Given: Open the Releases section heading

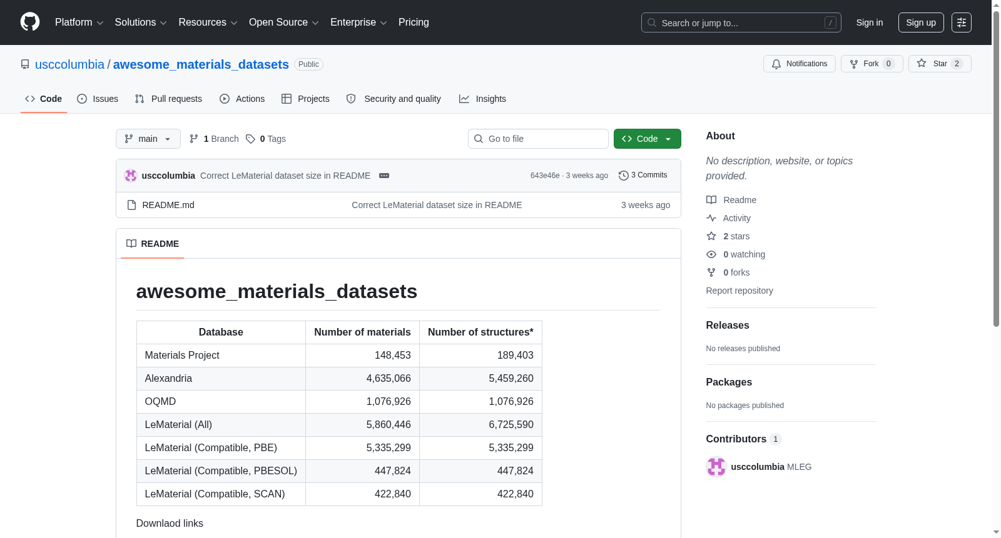Looking at the screenshot, I should click(728, 325).
